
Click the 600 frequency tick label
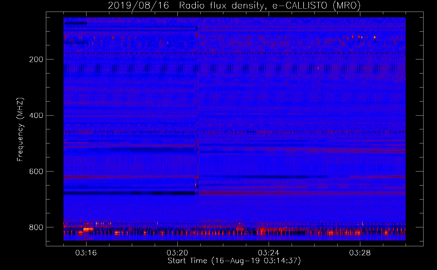tap(36, 172)
